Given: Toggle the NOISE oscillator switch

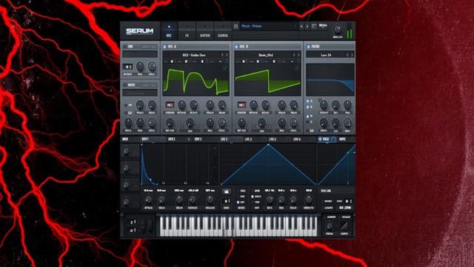Looking at the screenshot, I should point(125,85).
